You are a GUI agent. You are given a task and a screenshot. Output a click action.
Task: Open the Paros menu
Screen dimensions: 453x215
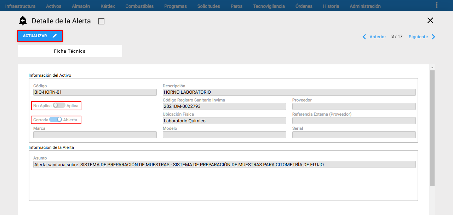pos(236,6)
